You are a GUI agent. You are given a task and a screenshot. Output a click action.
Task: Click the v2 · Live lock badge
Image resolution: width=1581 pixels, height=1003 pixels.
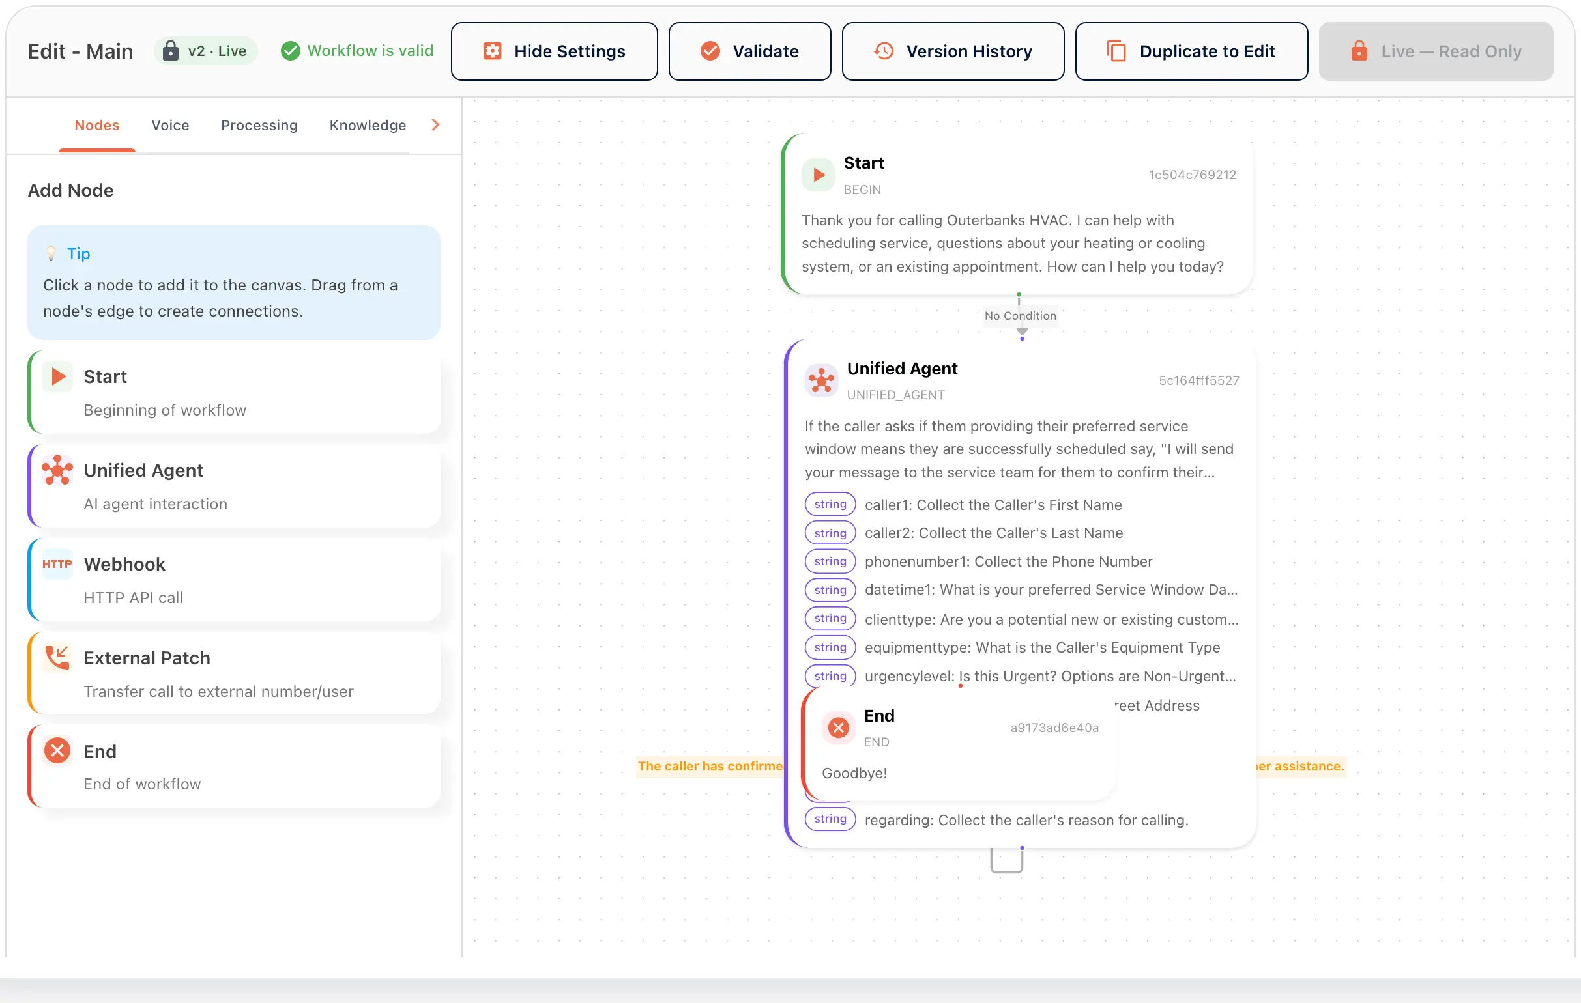tap(205, 51)
